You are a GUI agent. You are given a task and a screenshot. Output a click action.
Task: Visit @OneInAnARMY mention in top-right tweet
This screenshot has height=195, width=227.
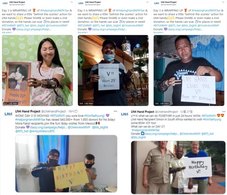point(208,26)
